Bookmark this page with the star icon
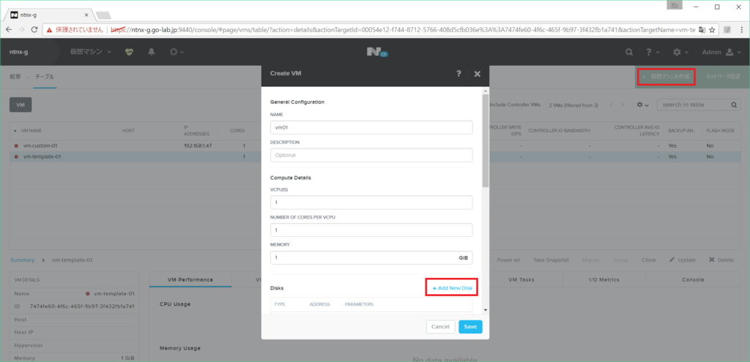The width and height of the screenshot is (750, 362). 712,29
